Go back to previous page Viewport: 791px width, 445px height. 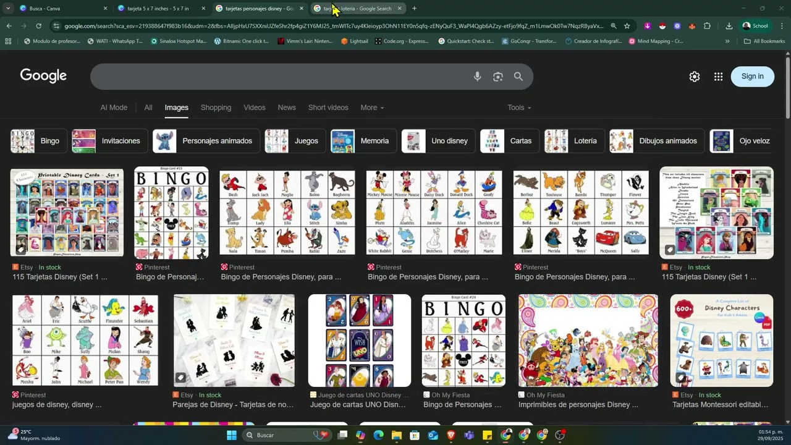(9, 26)
